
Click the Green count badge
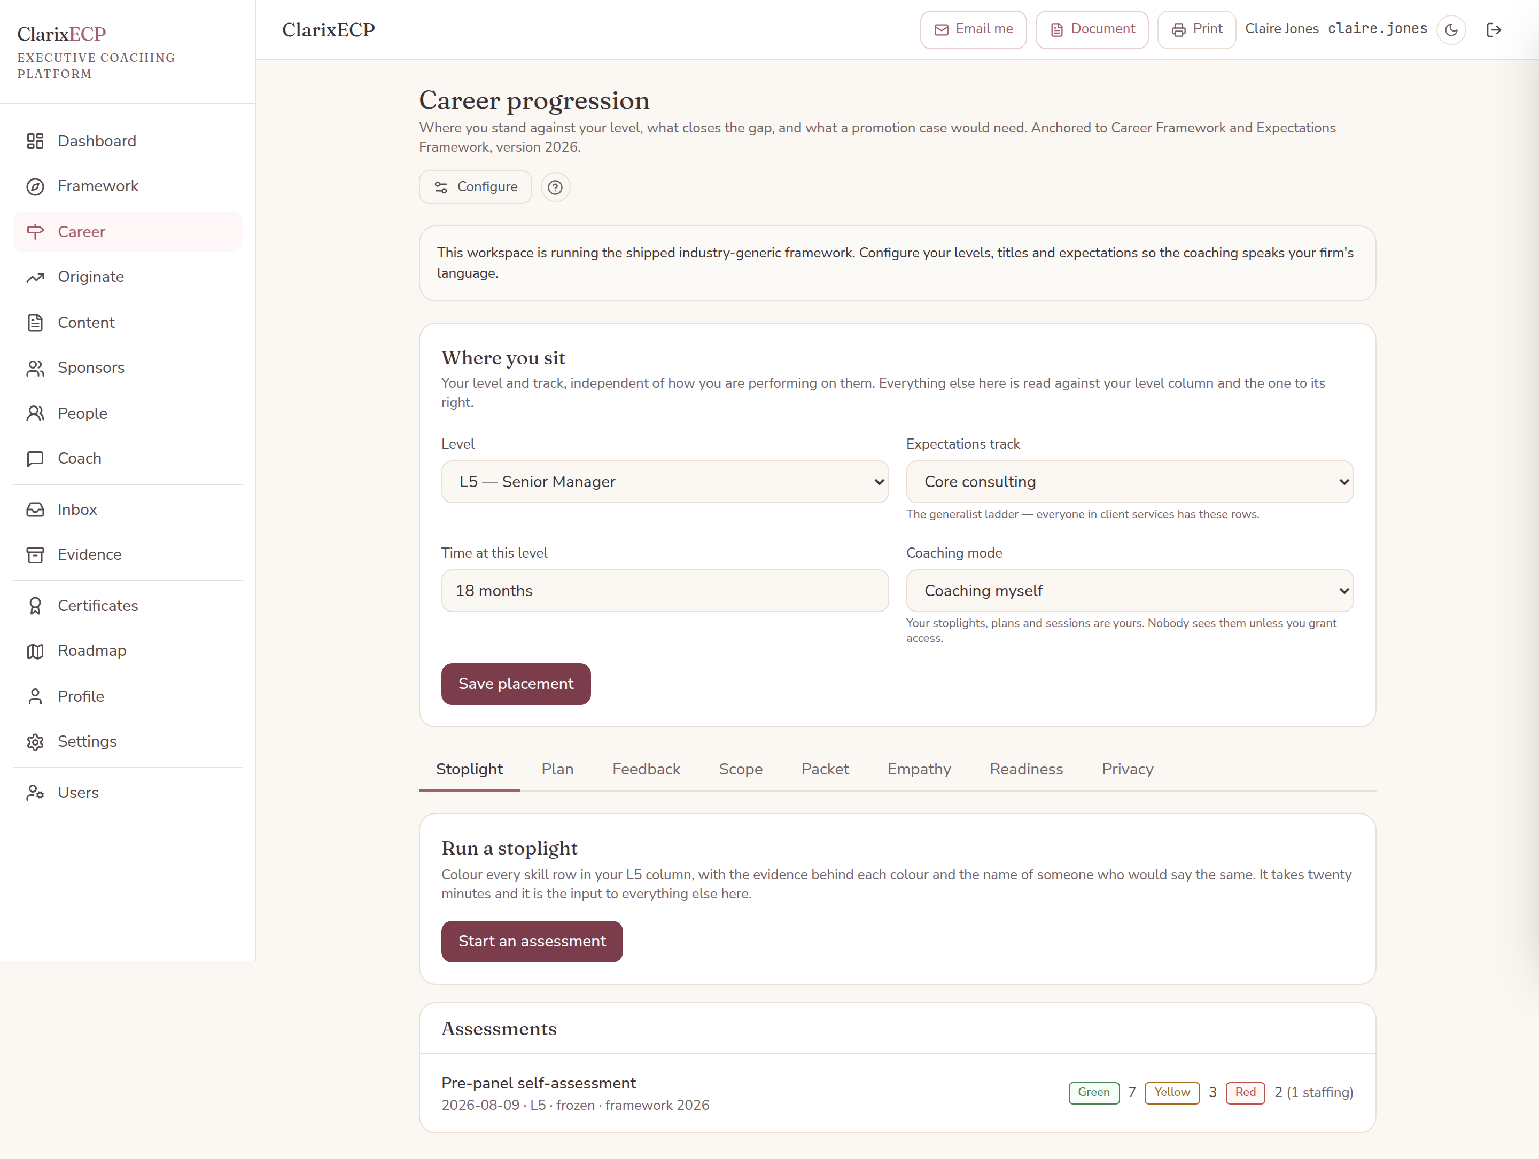tap(1094, 1093)
